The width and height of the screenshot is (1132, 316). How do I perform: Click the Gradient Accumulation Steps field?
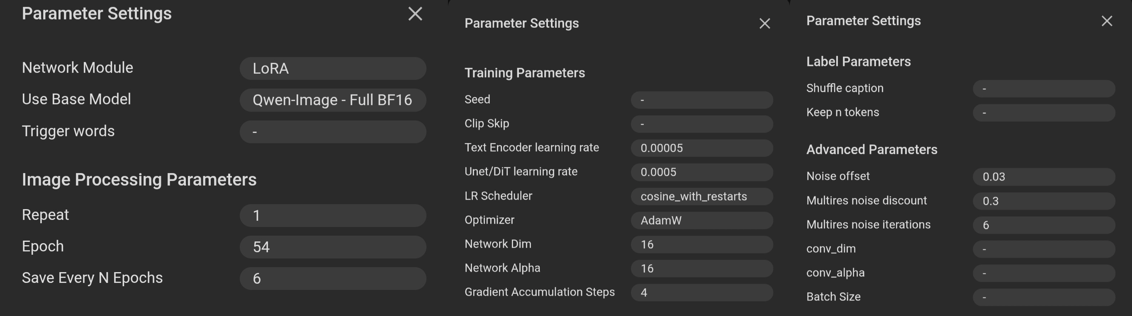702,293
